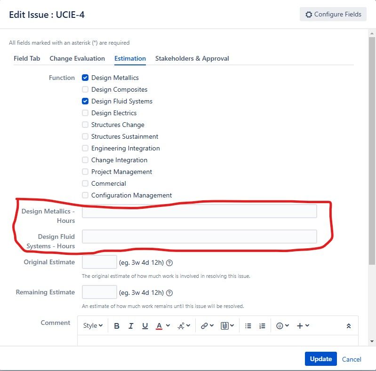The height and width of the screenshot is (371, 376).
Task: Check the Configuration Management checkbox
Action: (85, 195)
